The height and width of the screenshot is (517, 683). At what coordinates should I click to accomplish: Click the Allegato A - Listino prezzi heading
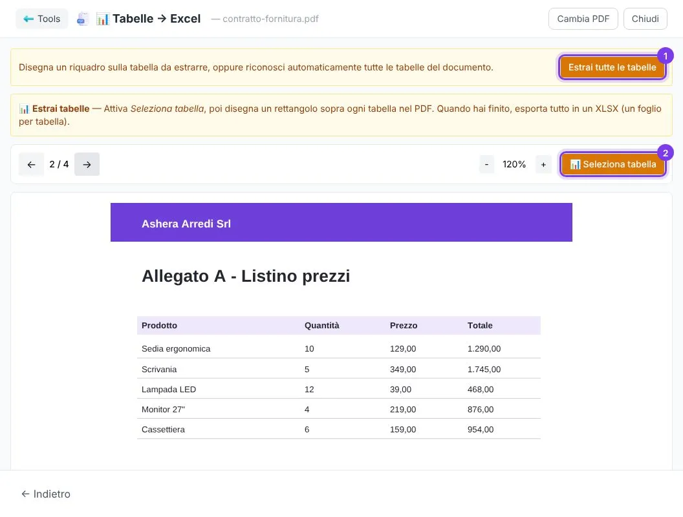[x=246, y=276]
